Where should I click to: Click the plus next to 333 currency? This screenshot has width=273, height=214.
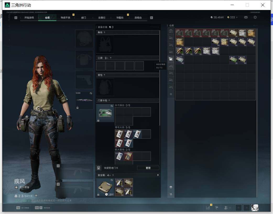[x=237, y=17]
